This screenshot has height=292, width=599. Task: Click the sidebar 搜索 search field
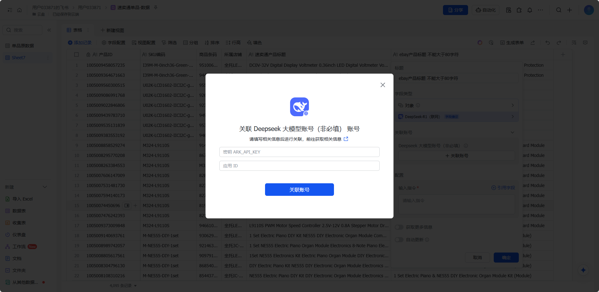(x=23, y=30)
